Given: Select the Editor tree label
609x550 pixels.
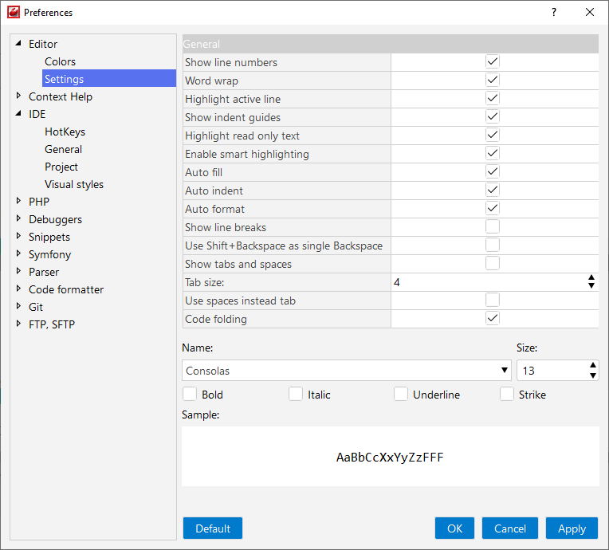Looking at the screenshot, I should pos(43,44).
